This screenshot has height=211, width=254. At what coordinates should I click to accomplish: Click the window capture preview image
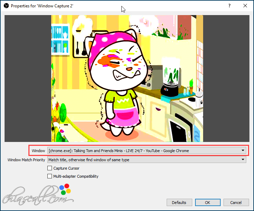(127, 79)
